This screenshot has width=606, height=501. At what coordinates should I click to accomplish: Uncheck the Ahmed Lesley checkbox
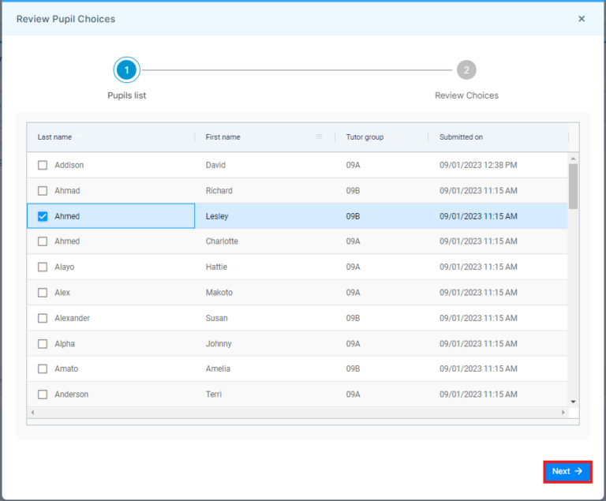[43, 216]
